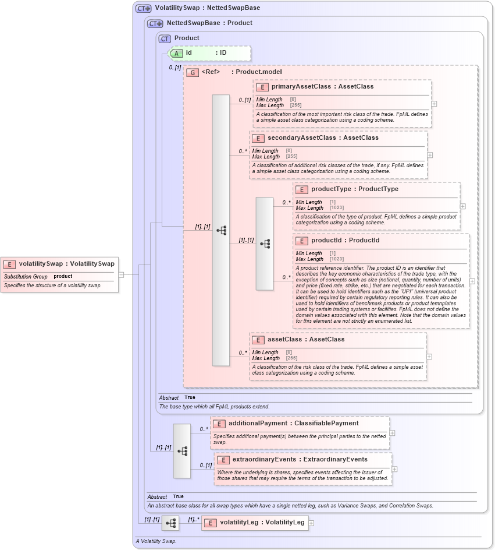Click the sequence connector icon before volatilityLeg
The image size is (495, 550).
click(171, 523)
